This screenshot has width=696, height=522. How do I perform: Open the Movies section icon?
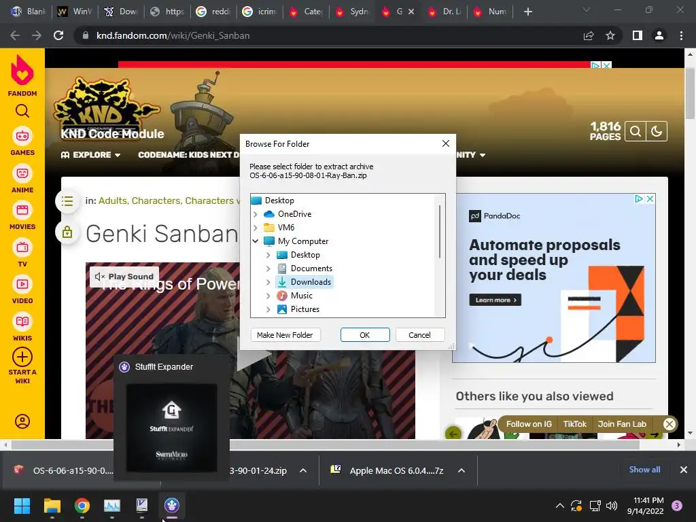(22, 210)
